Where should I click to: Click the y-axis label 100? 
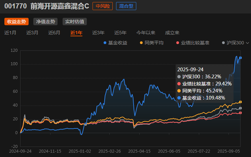pyautogui.click(x=14, y=64)
